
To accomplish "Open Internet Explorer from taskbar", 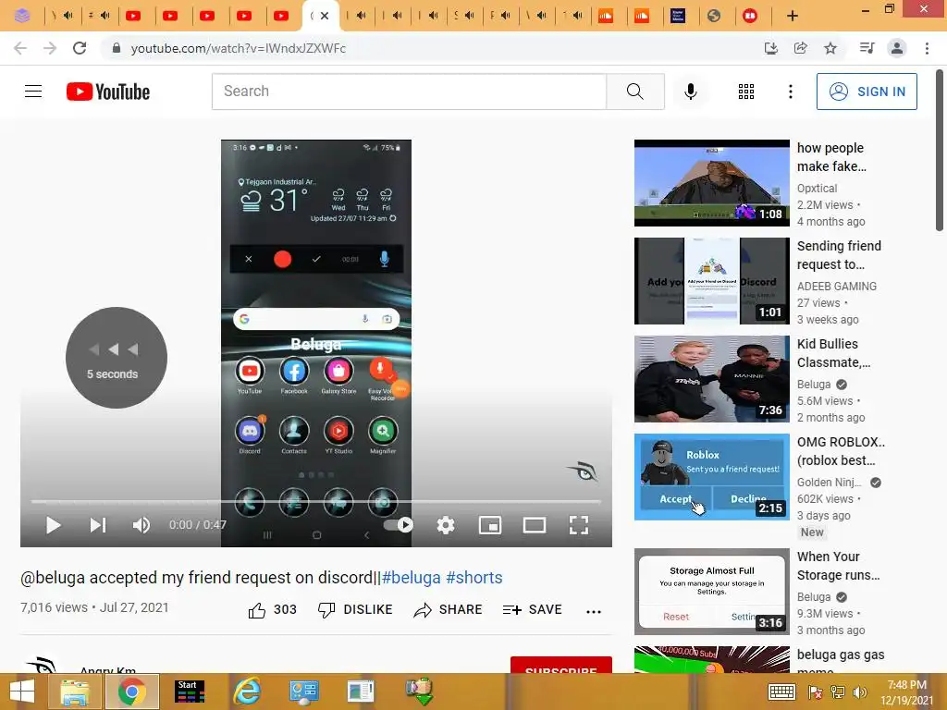I will (247, 692).
